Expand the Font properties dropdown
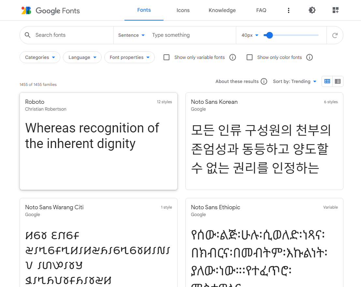Screen dimensions: 361x287 click(x=129, y=57)
